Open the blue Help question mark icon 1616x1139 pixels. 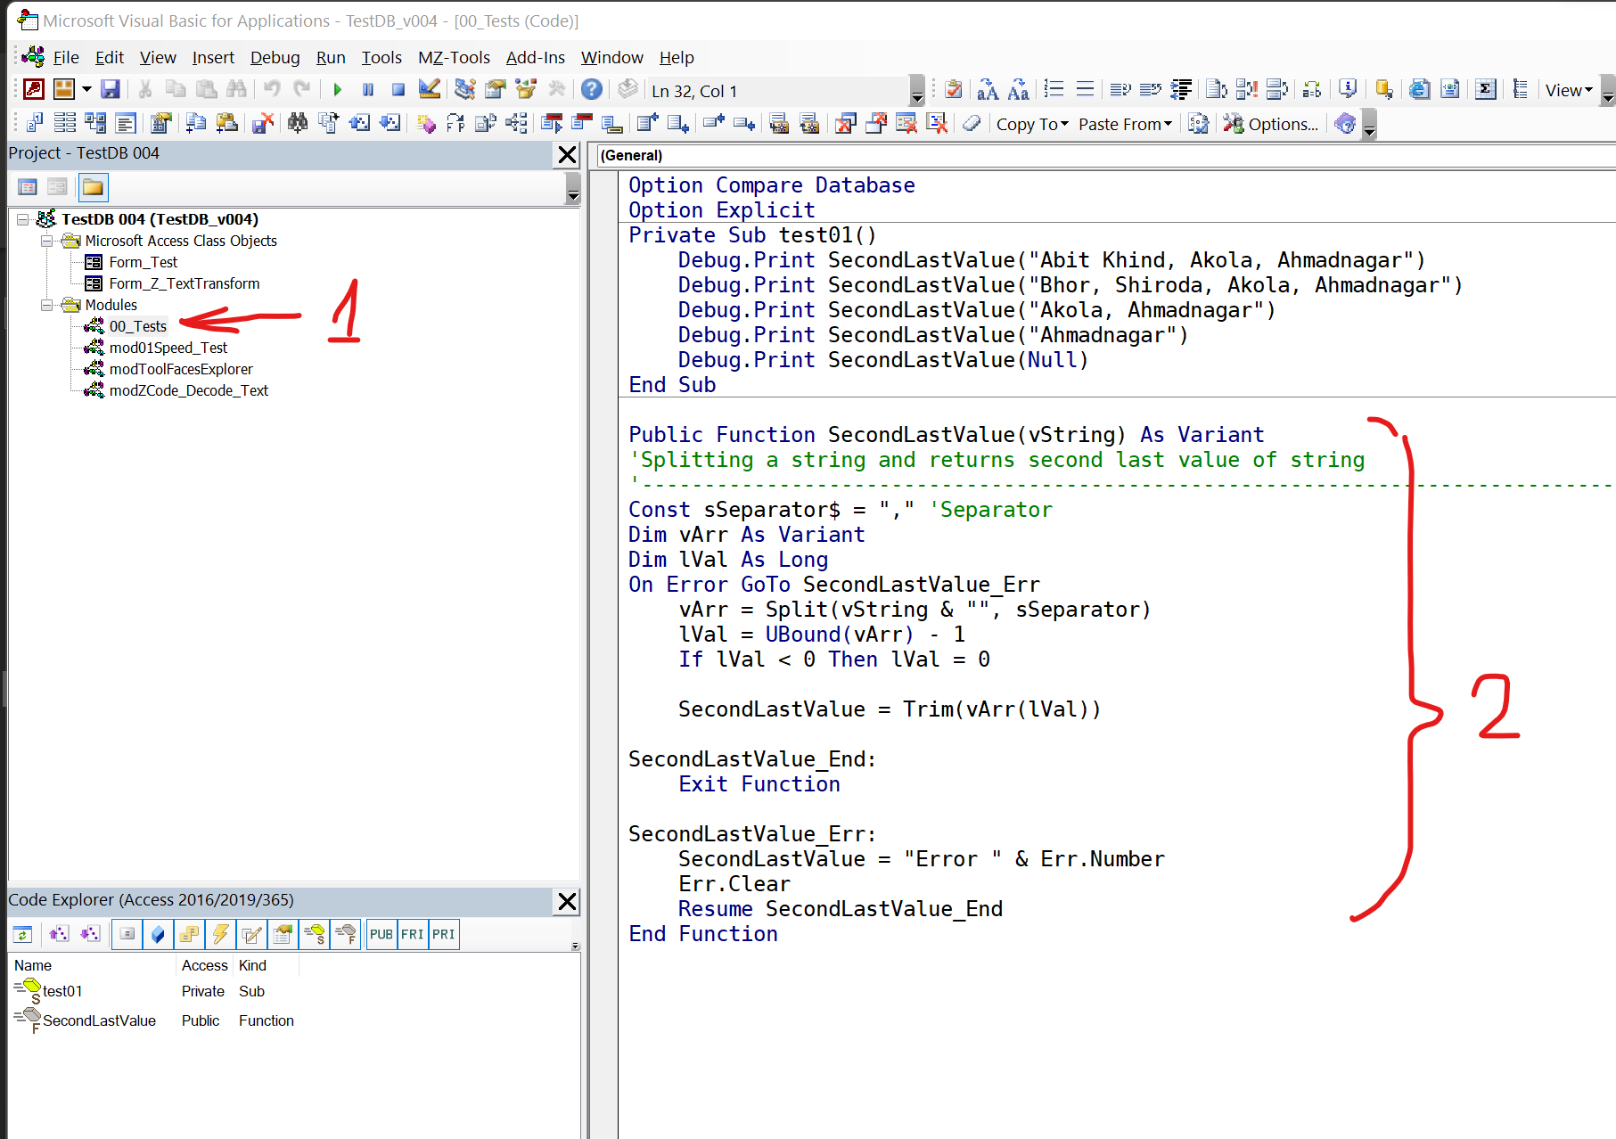[591, 89]
